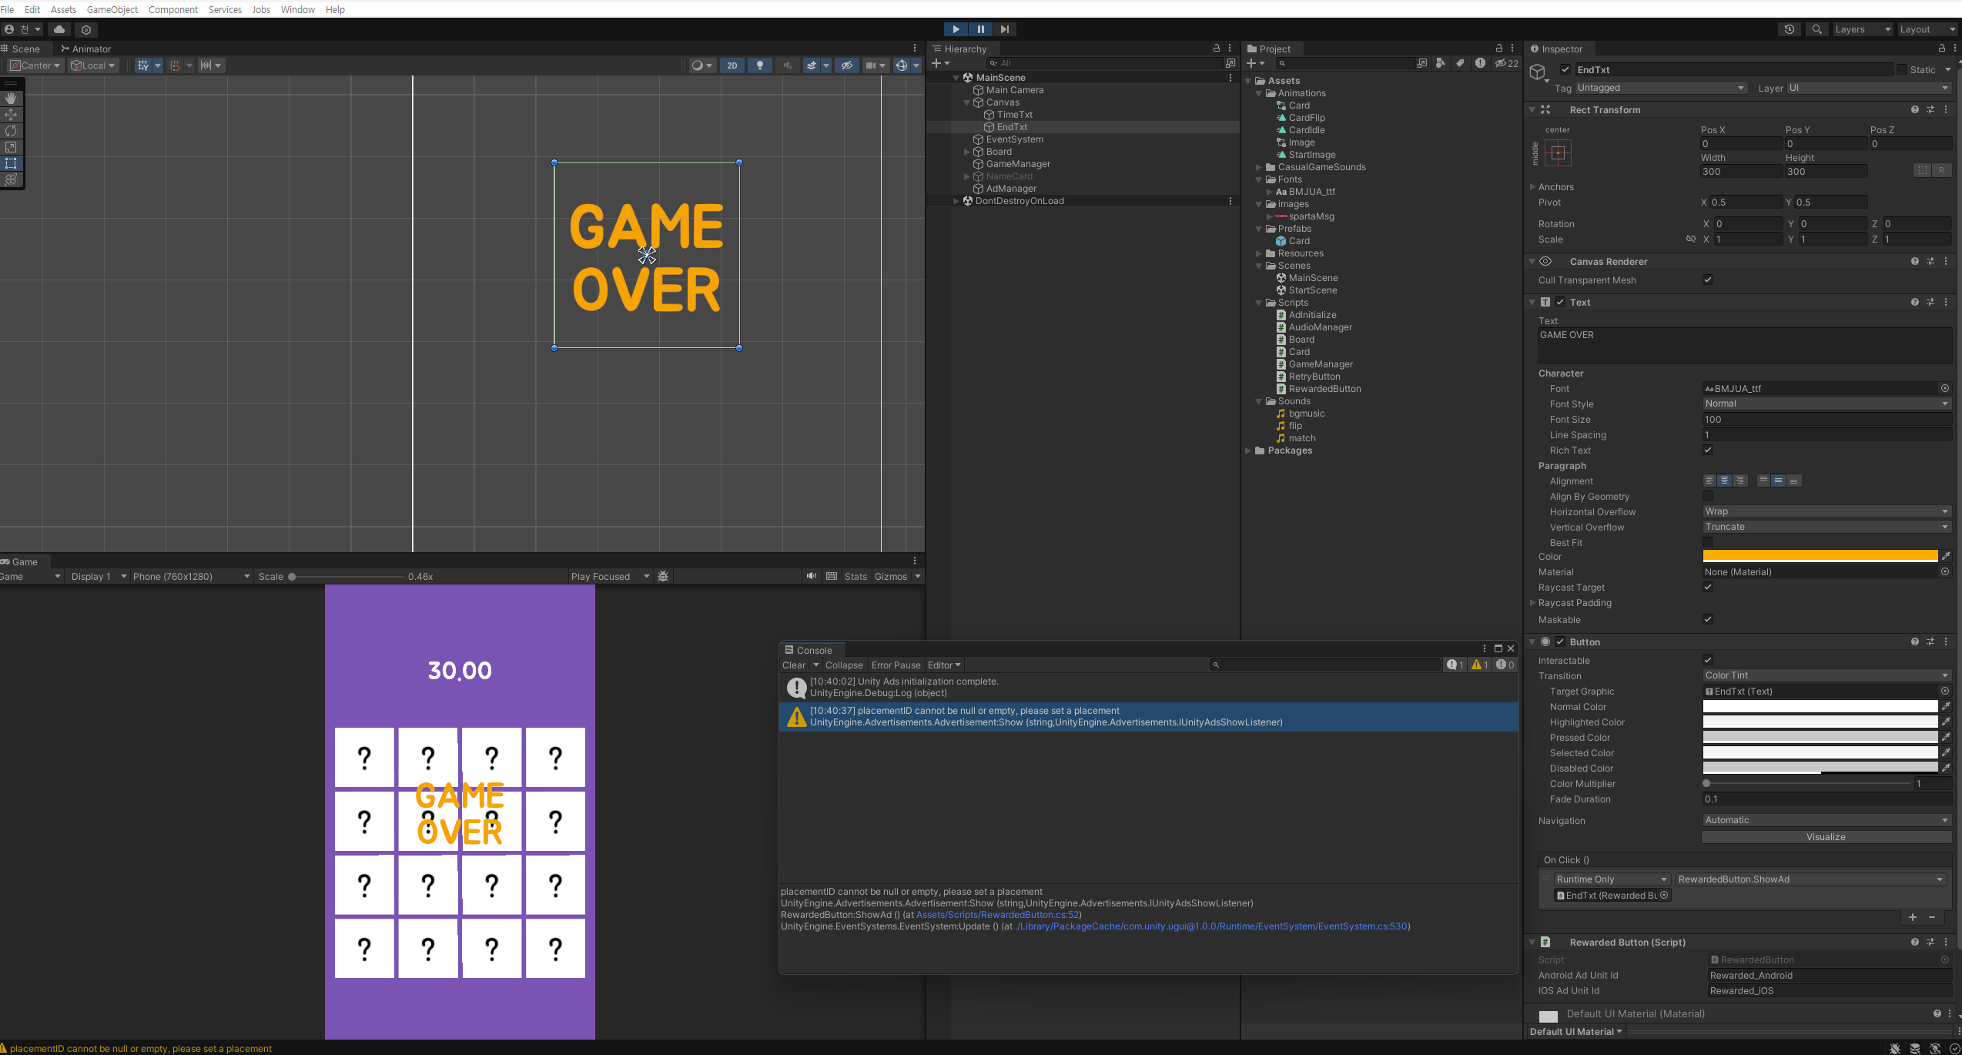Viewport: 1962px width, 1055px height.
Task: Set vertical text alignment to bottom
Action: coord(1793,481)
